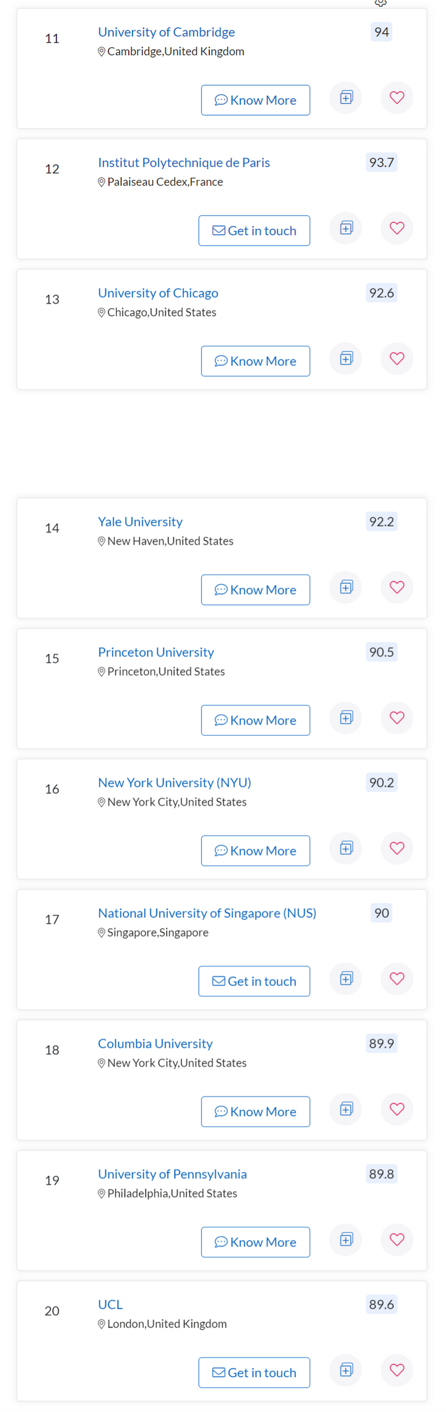
Task: Open the Columbia University link
Action: coord(155,1043)
